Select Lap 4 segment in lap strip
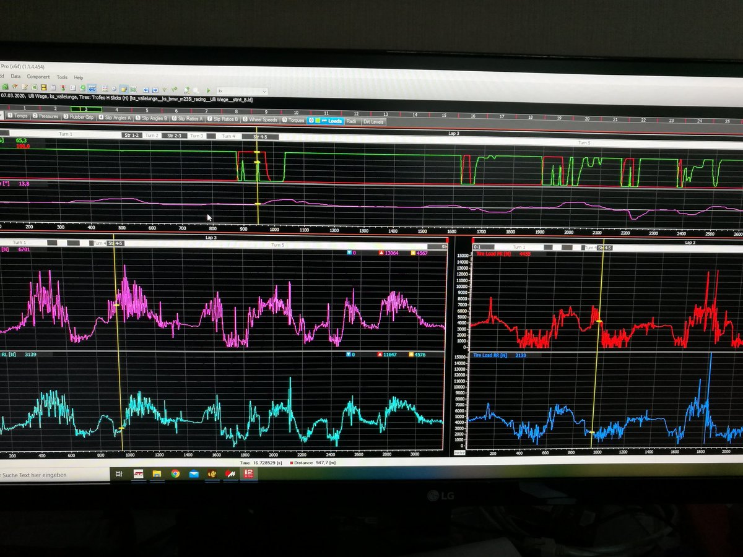Image resolution: width=743 pixels, height=557 pixels. tap(116, 110)
